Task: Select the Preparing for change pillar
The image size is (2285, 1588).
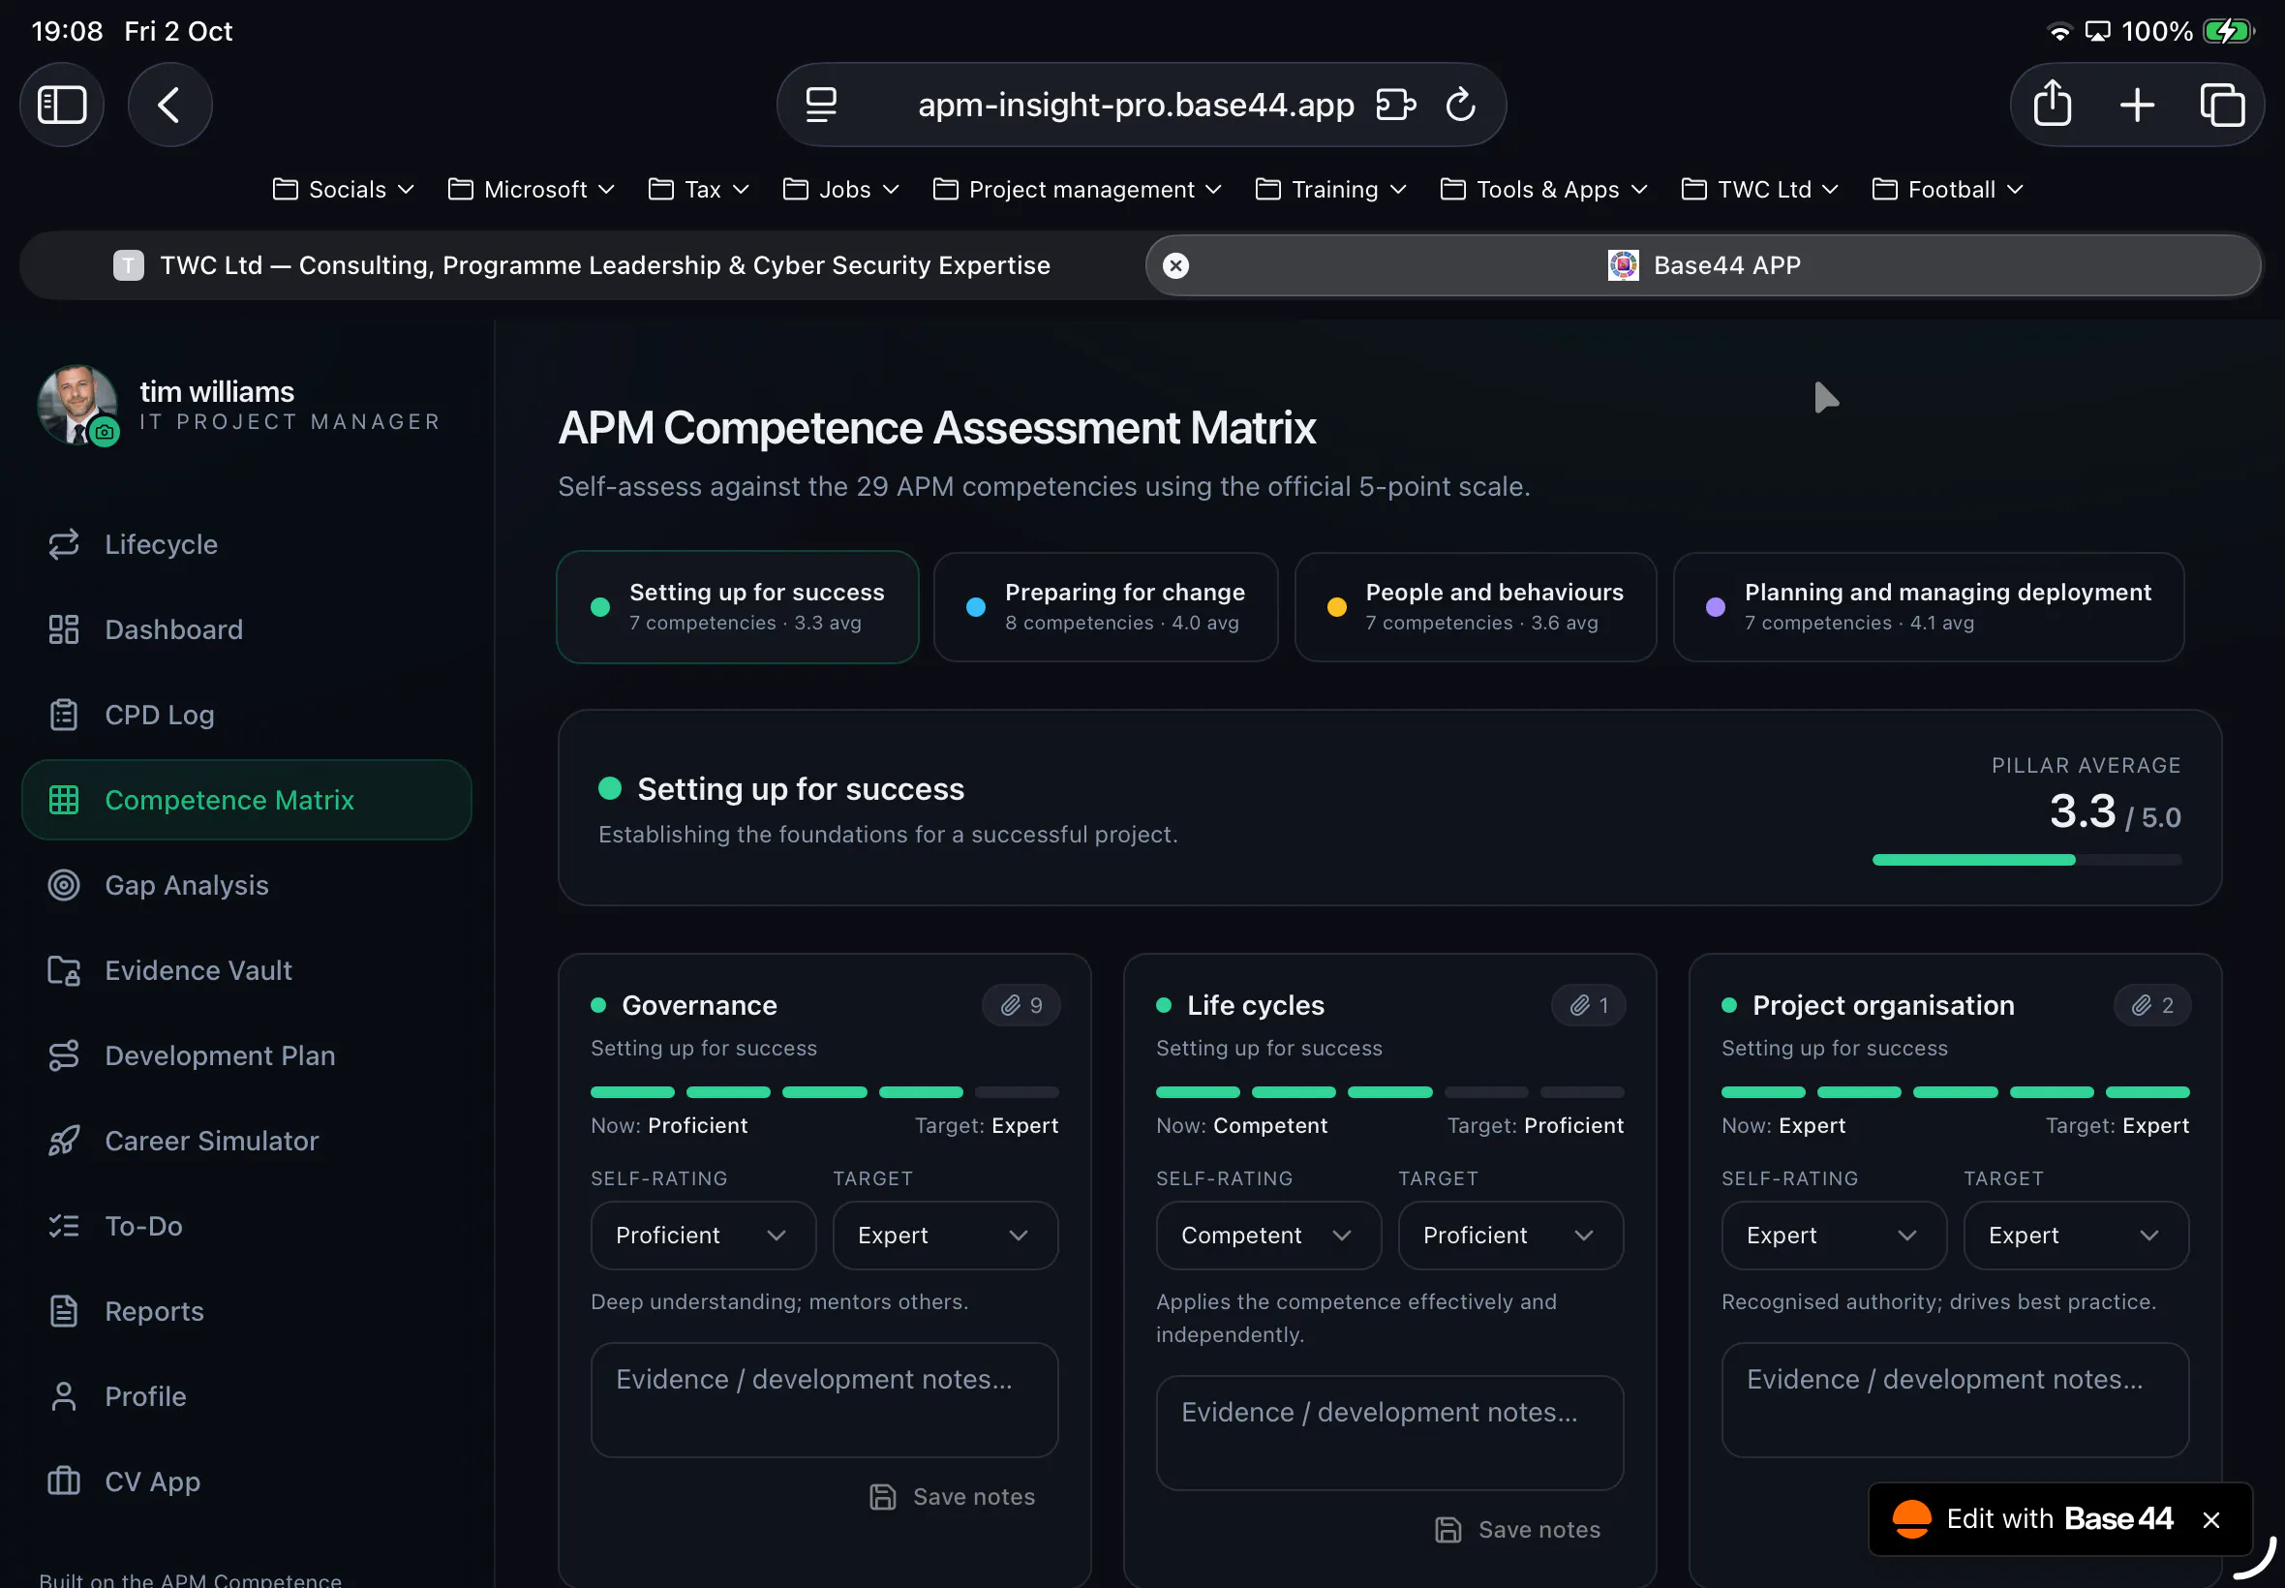Action: pos(1105,607)
